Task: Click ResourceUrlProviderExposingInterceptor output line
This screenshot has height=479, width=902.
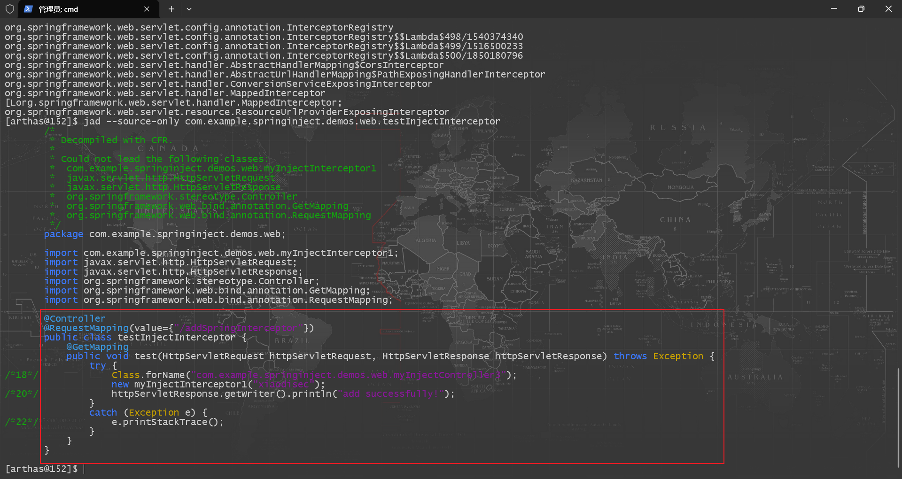Action: pos(227,112)
